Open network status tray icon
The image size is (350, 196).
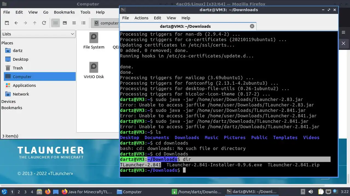pyautogui.click(x=328, y=192)
